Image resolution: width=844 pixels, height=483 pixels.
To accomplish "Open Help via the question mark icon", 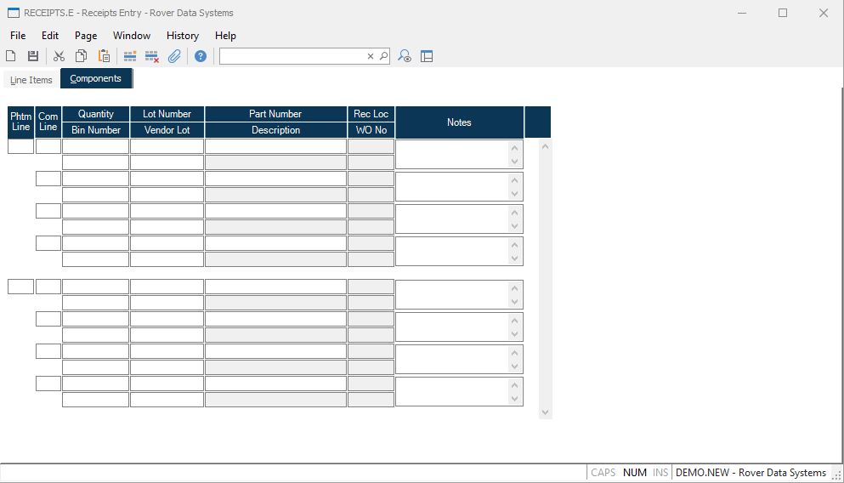I will coord(201,56).
